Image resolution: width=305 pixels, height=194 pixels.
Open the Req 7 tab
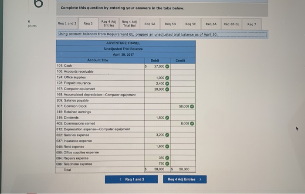point(252,24)
